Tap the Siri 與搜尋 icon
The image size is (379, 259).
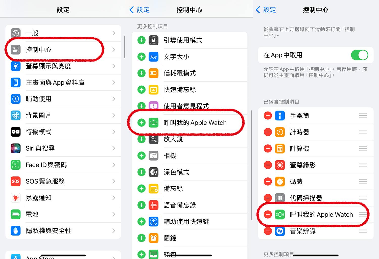16,148
